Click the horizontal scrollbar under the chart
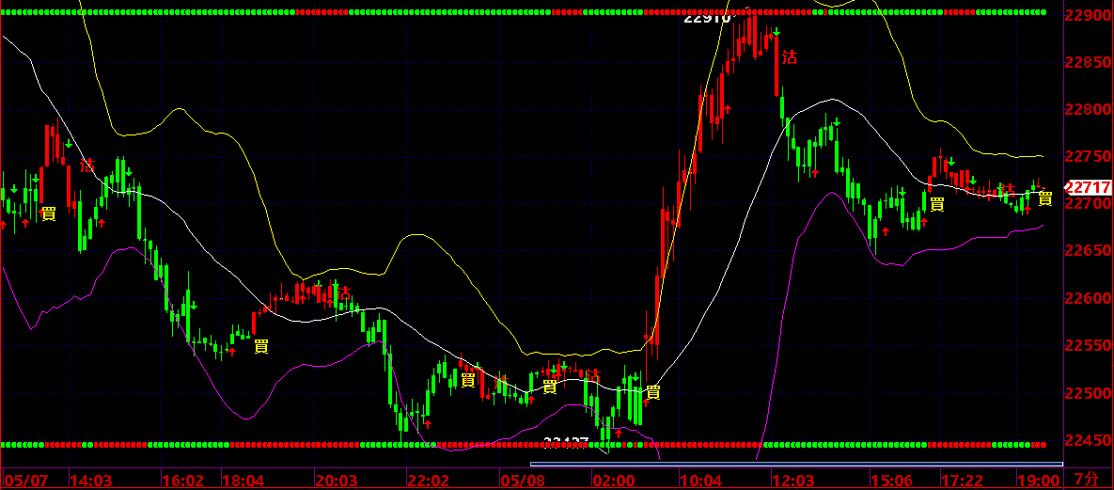This screenshot has width=1114, height=490. coord(796,465)
